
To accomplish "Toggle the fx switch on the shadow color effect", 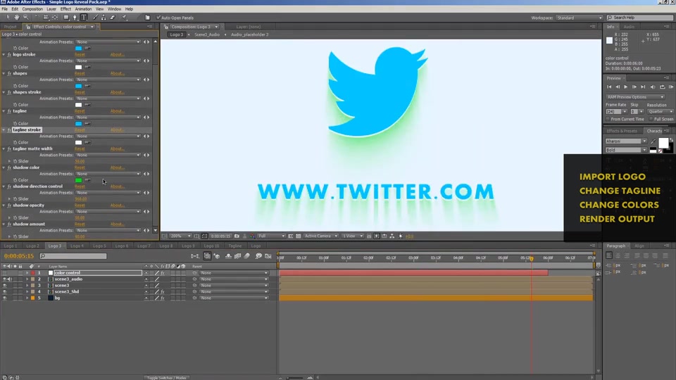I will pos(9,167).
